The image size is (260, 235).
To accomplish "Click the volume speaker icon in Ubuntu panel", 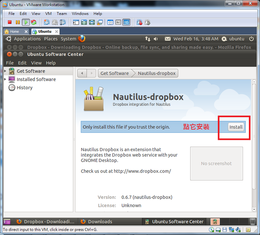I will tap(156, 39).
